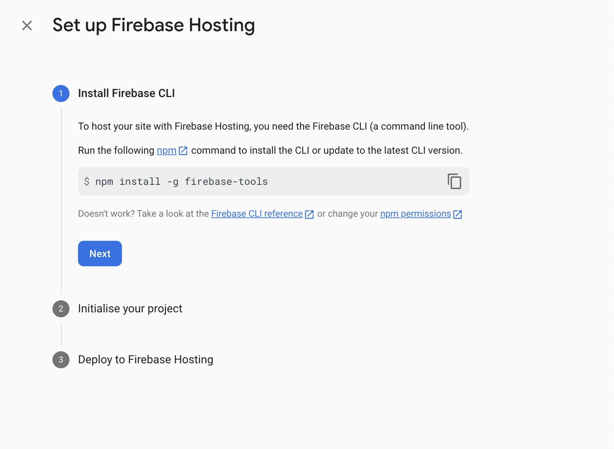Image resolution: width=614 pixels, height=449 pixels.
Task: Click the step 1 circle for Install Firebase CLI
Action: click(61, 93)
